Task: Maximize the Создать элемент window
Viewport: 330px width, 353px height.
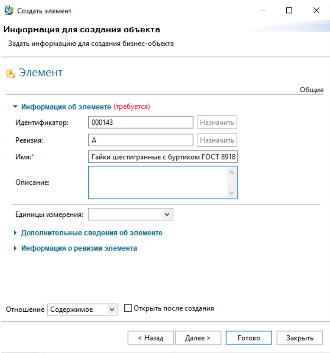Action: pos(289,10)
